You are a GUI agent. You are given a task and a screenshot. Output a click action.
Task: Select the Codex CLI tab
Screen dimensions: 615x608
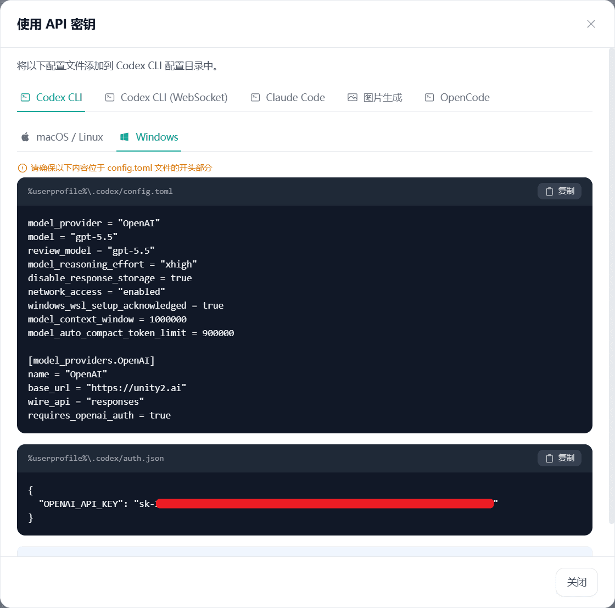pyautogui.click(x=51, y=97)
